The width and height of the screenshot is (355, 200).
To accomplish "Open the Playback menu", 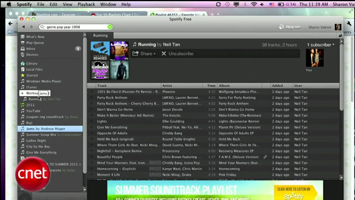I will [86, 4].
